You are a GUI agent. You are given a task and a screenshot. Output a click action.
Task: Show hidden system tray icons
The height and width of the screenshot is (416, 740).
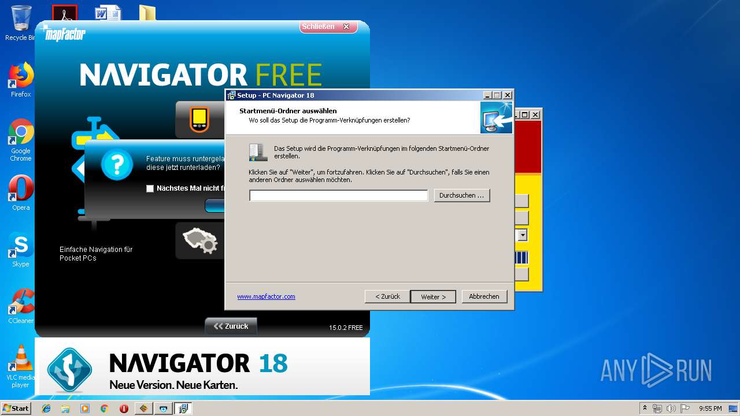pos(645,408)
